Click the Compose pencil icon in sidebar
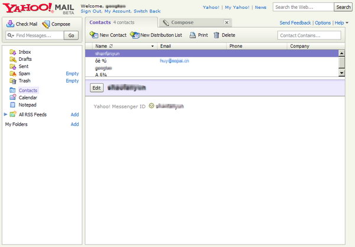Image resolution: width=355 pixels, height=247 pixels. 46,24
